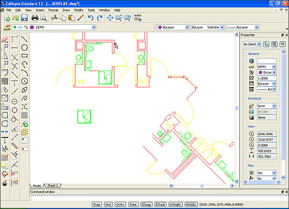Select the Erase tool in left toolbar
Screen dimensions: 289x209
click(5, 39)
